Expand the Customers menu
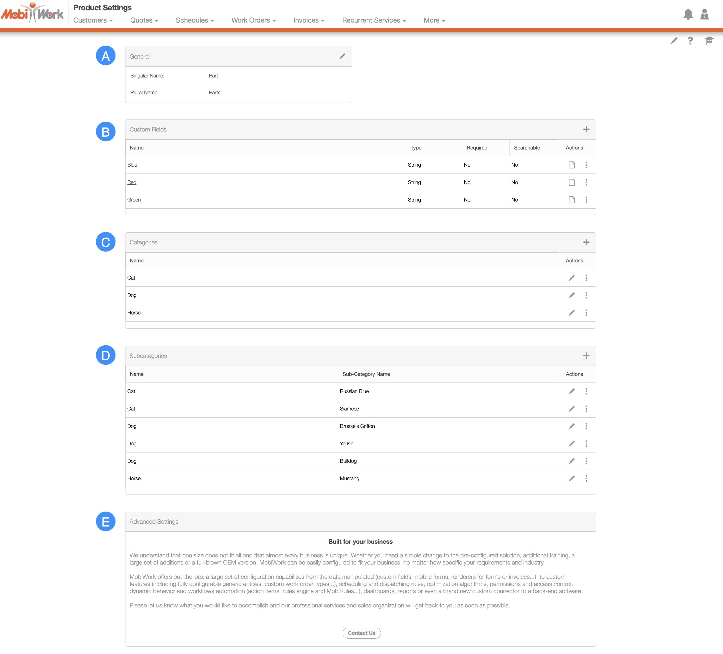This screenshot has width=723, height=654. [93, 21]
